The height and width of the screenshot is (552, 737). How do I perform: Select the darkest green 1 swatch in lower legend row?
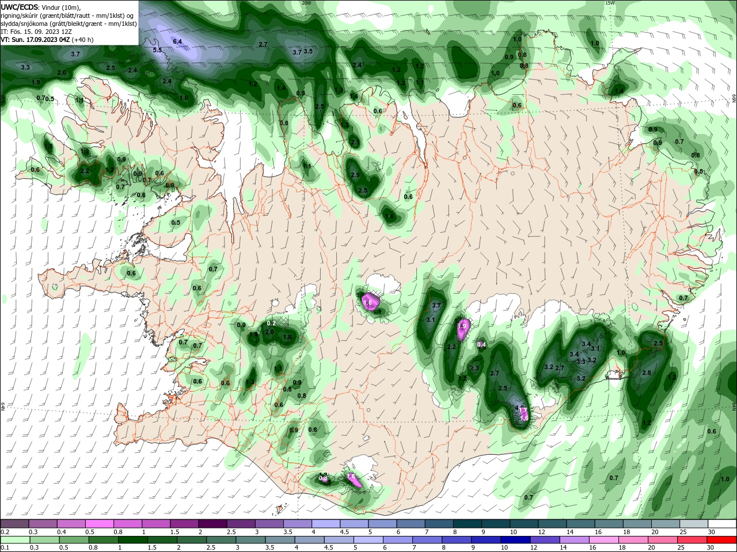(x=132, y=540)
